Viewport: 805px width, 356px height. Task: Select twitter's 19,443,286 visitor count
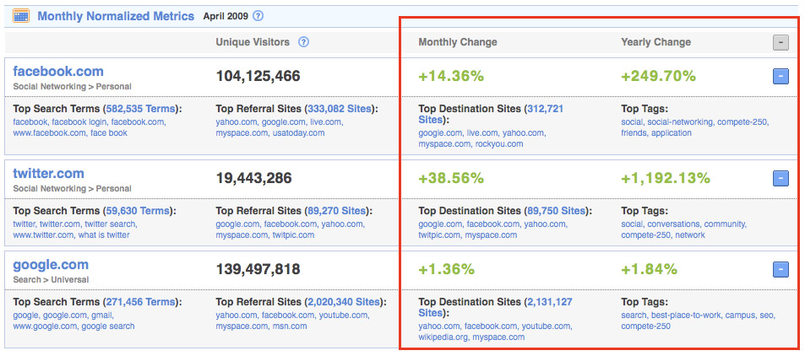coord(253,178)
